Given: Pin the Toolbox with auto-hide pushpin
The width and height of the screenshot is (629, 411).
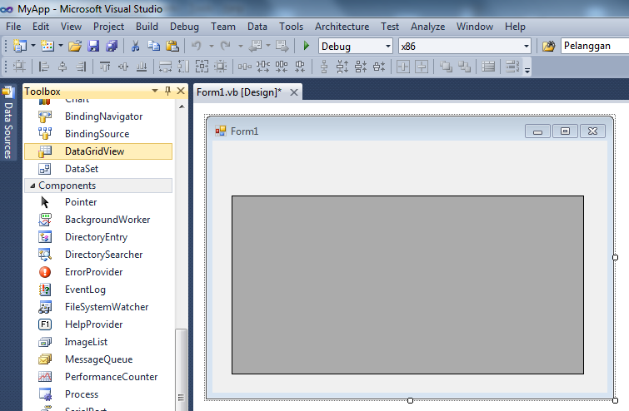Looking at the screenshot, I should click(167, 91).
